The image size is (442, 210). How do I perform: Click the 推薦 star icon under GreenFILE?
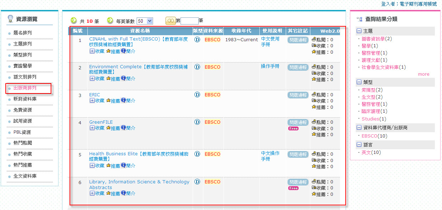(108, 128)
